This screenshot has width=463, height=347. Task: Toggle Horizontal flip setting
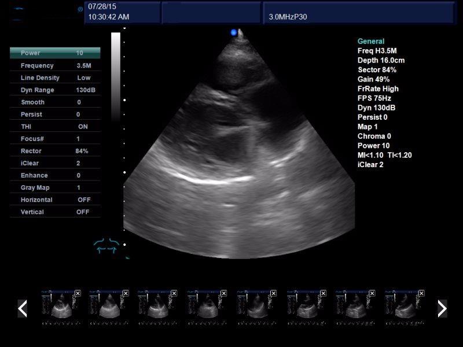pos(55,200)
